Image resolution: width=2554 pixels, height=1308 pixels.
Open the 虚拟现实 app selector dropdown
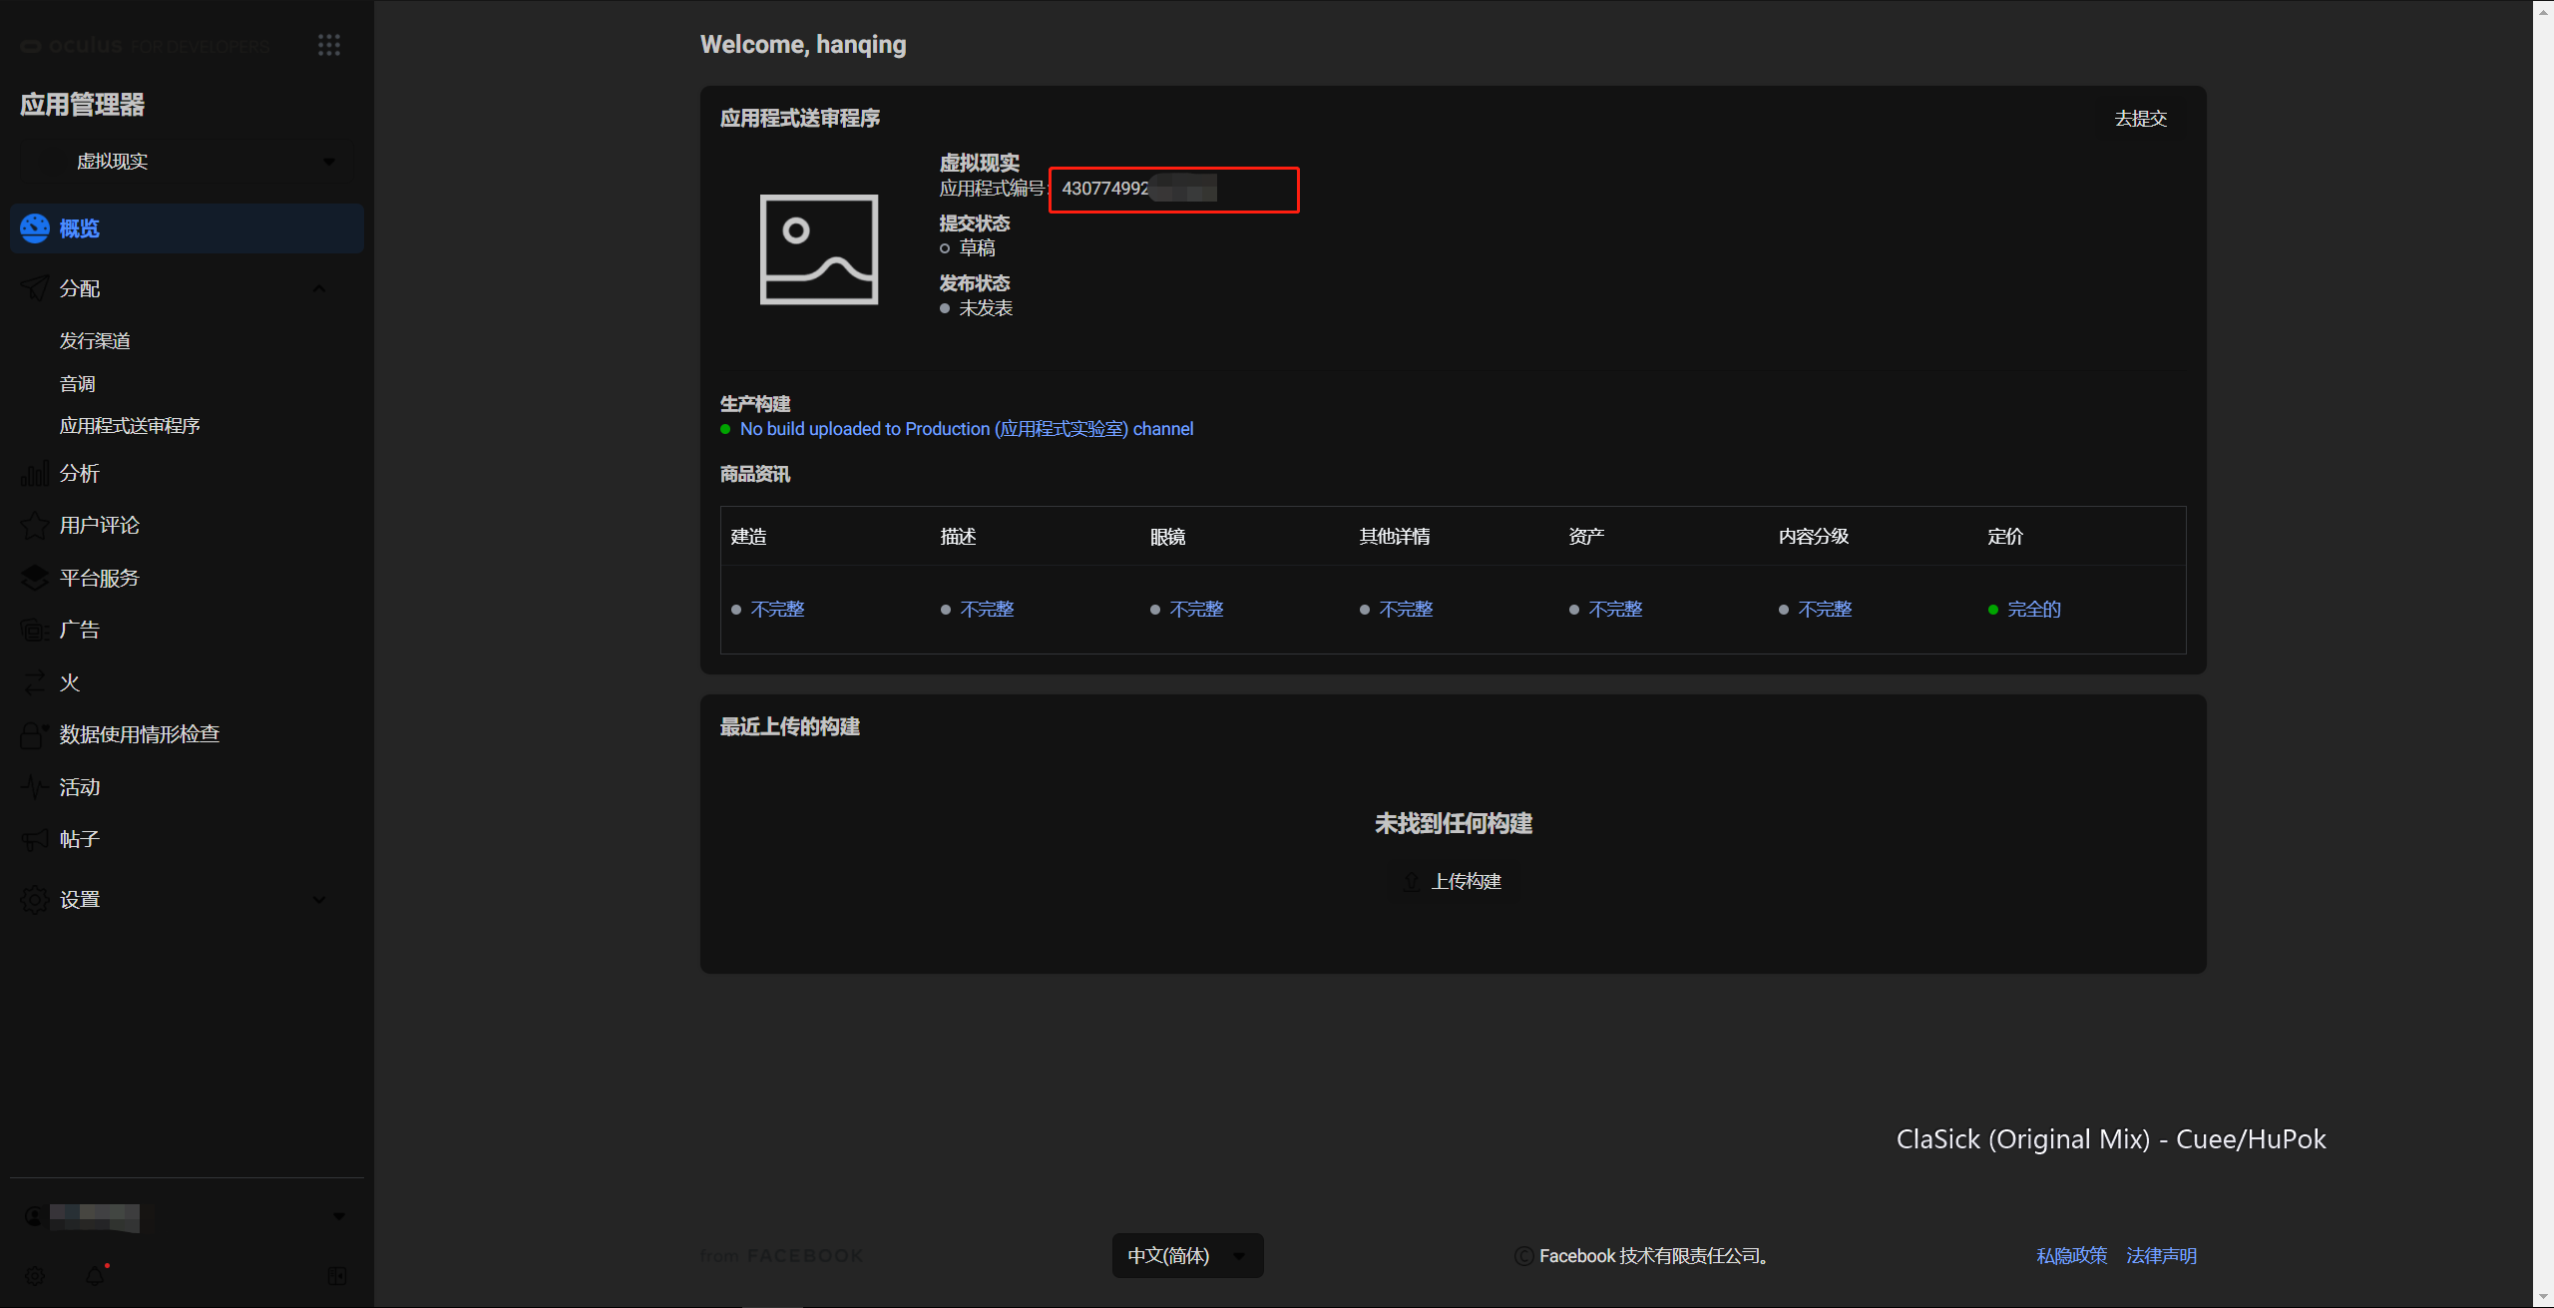click(x=187, y=162)
